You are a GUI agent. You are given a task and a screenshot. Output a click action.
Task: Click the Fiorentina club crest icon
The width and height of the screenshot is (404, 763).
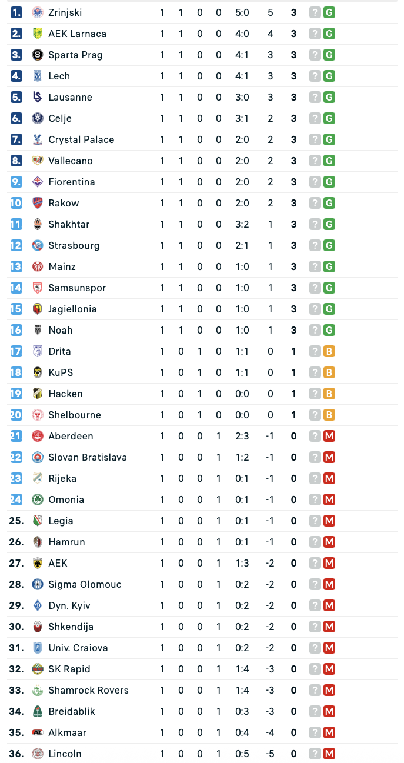(38, 182)
